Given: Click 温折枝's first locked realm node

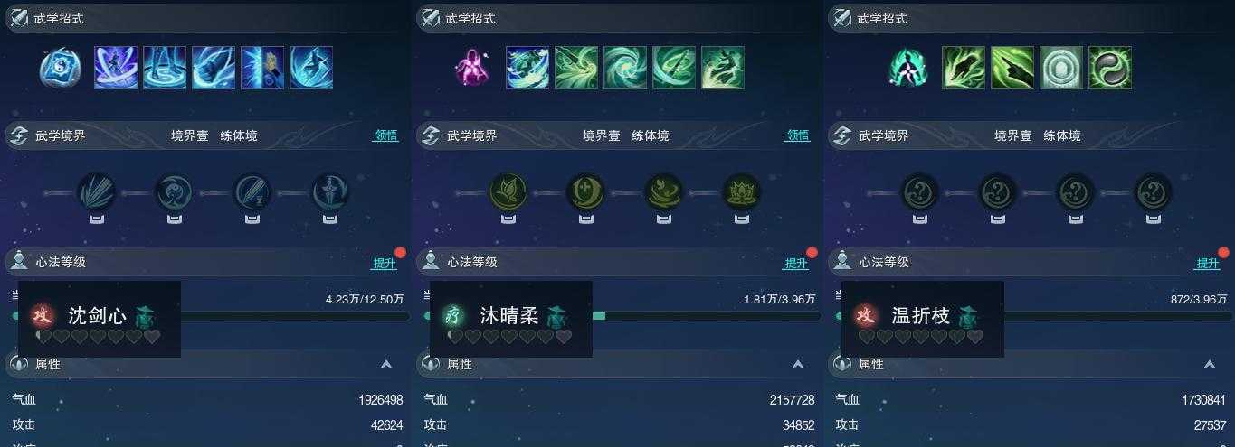Looking at the screenshot, I should click(919, 192).
